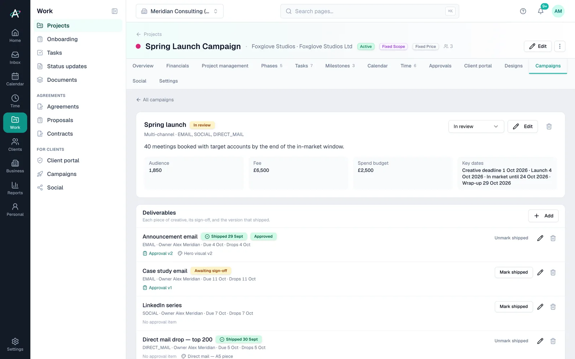575x359 pixels.
Task: Edit the LinkedIn series deliverable
Action: click(540, 307)
